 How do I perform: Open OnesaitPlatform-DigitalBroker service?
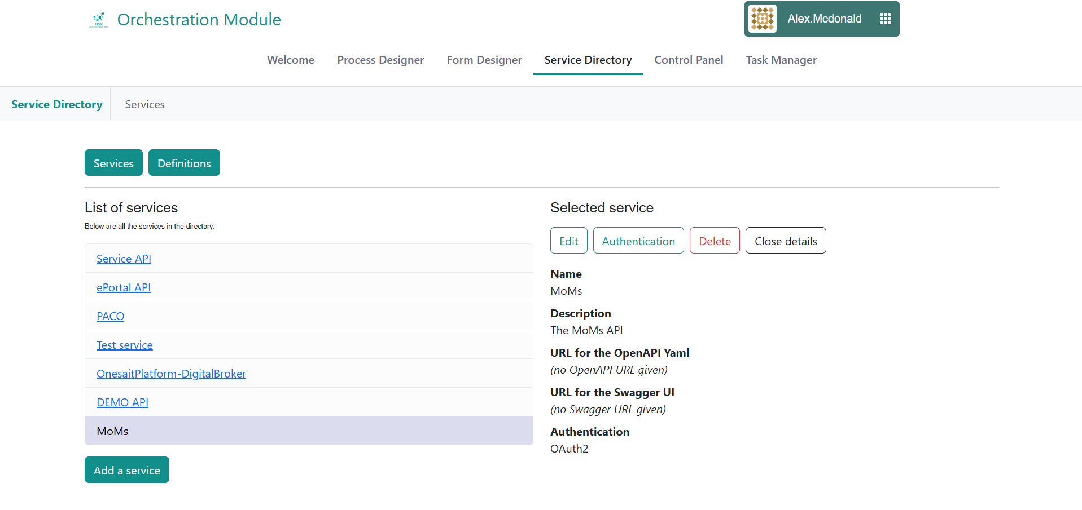tap(171, 374)
